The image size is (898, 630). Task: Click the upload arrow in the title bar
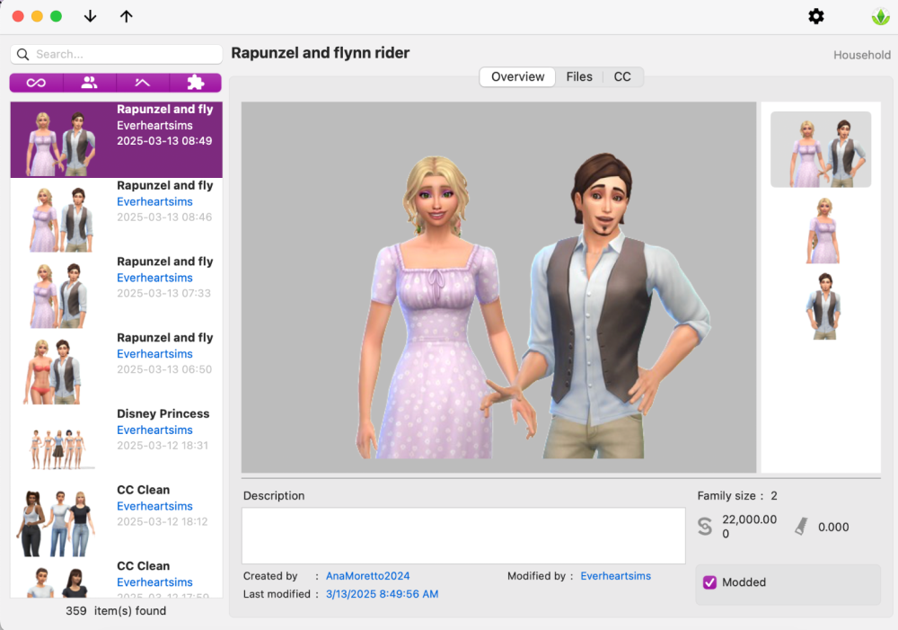(x=126, y=16)
